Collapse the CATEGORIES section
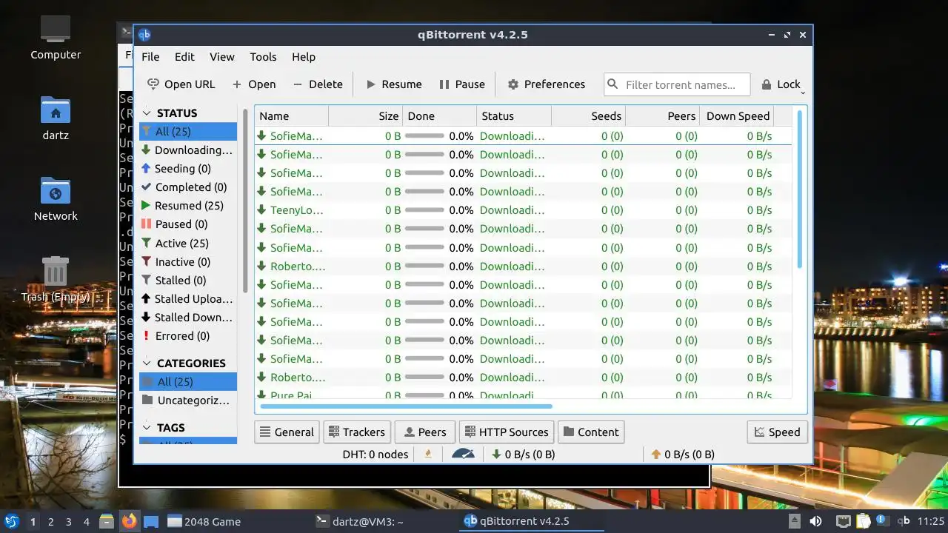 (147, 363)
